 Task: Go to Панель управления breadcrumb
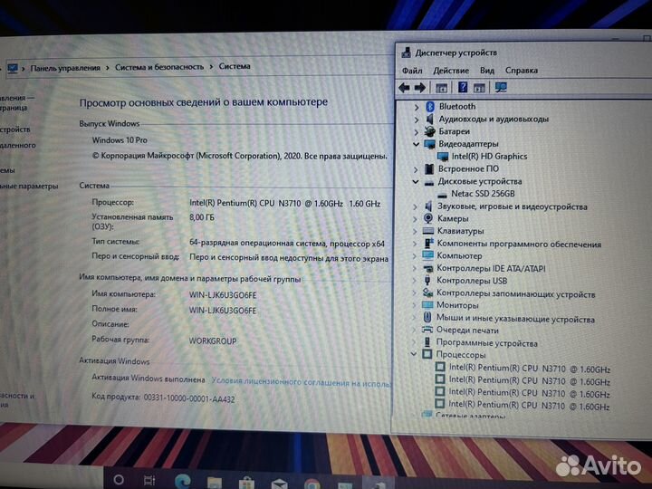[x=65, y=68]
